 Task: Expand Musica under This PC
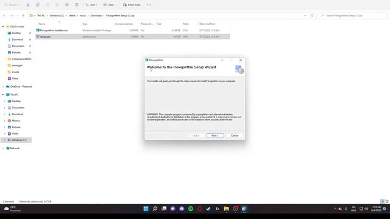(4, 120)
